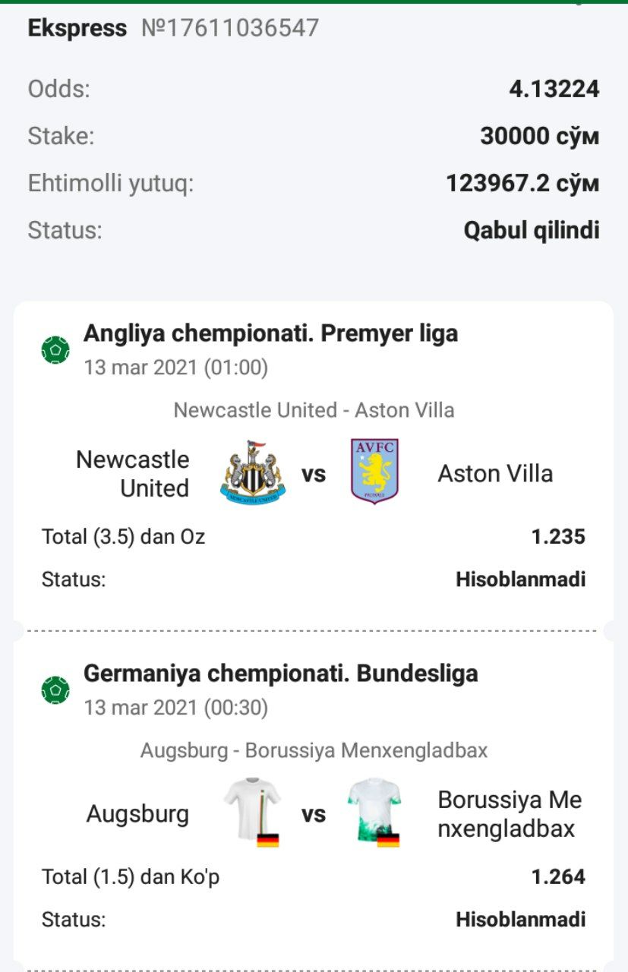Select the Augsburg white jersey icon

253,813
